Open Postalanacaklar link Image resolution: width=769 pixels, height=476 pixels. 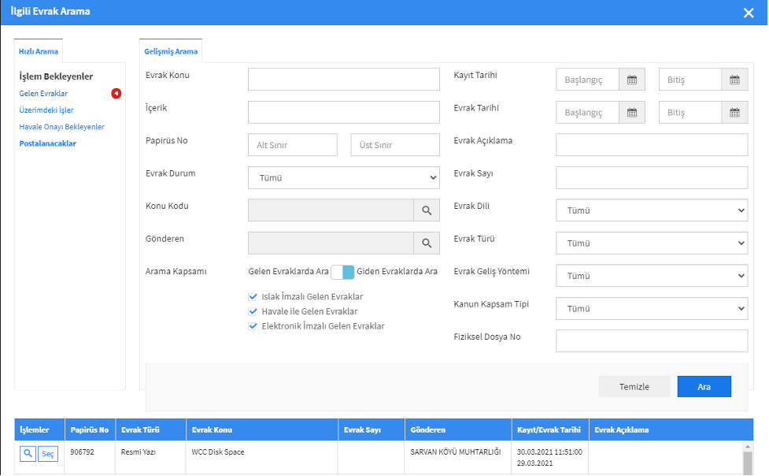coord(47,143)
